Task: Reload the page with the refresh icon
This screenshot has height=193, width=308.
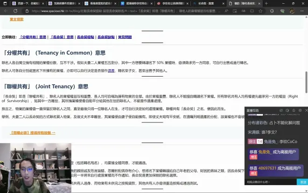Action: click(x=16, y=11)
